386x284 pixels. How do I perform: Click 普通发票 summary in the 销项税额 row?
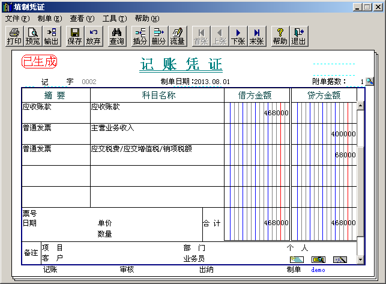click(x=56, y=155)
